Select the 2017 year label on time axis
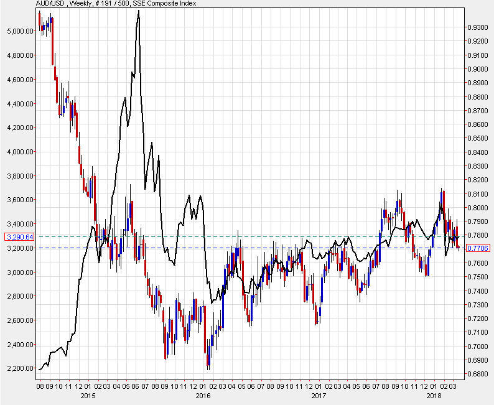 [318, 394]
